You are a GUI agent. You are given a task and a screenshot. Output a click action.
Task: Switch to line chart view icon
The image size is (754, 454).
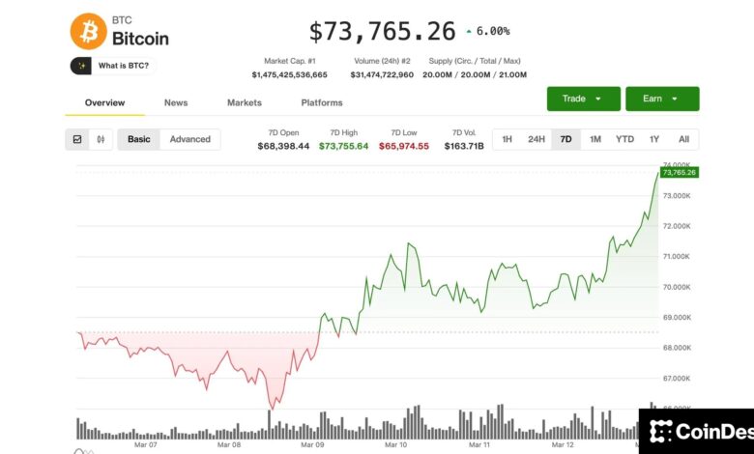pyautogui.click(x=78, y=139)
